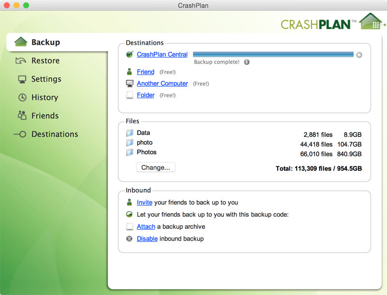Click the Total 113,309 files summary
The height and width of the screenshot is (295, 387).
click(x=319, y=168)
